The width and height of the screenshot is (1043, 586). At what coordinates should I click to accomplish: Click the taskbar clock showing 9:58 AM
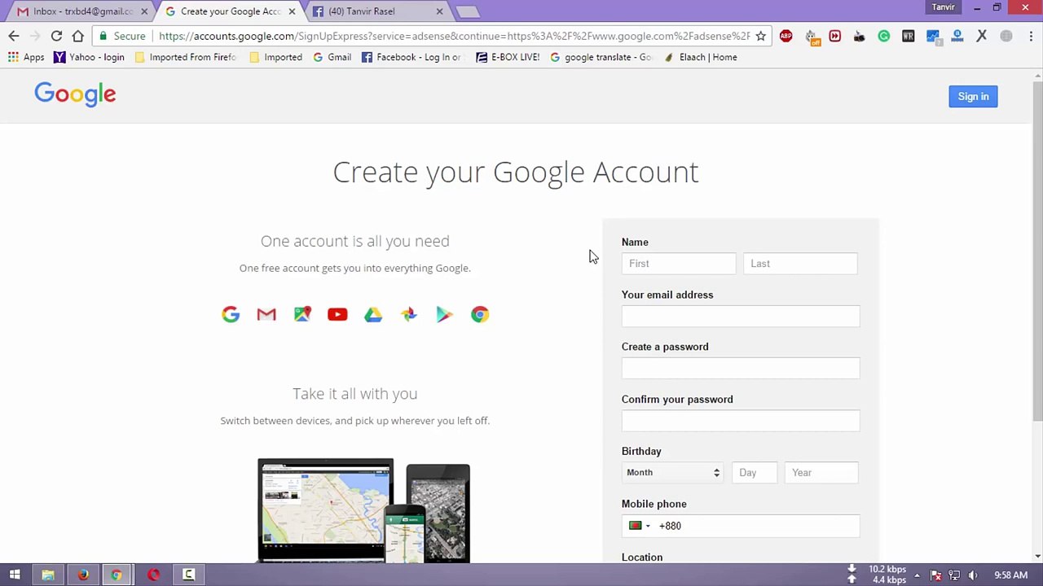click(1010, 575)
